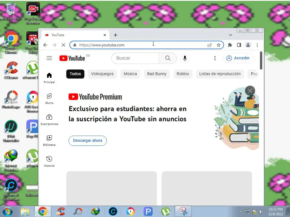Select Advanced SystemCare desktop shortcut

coord(11,190)
